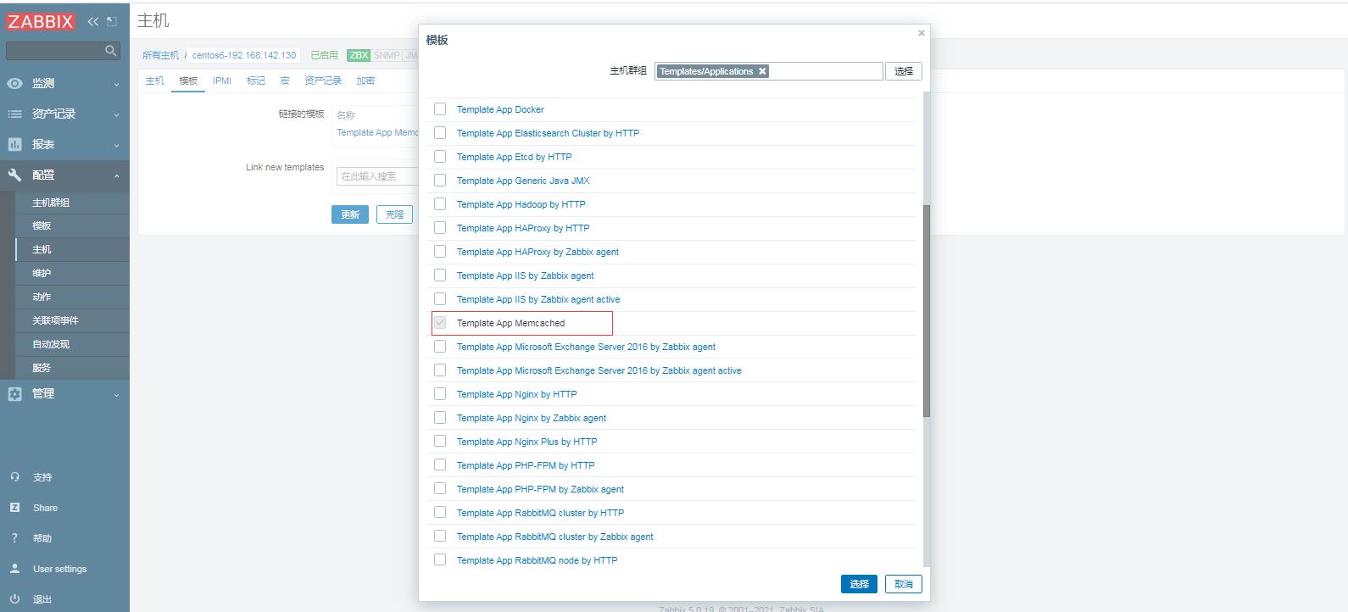1348x612 pixels.
Task: Click the eye icon beside 监测
Action: (14, 83)
